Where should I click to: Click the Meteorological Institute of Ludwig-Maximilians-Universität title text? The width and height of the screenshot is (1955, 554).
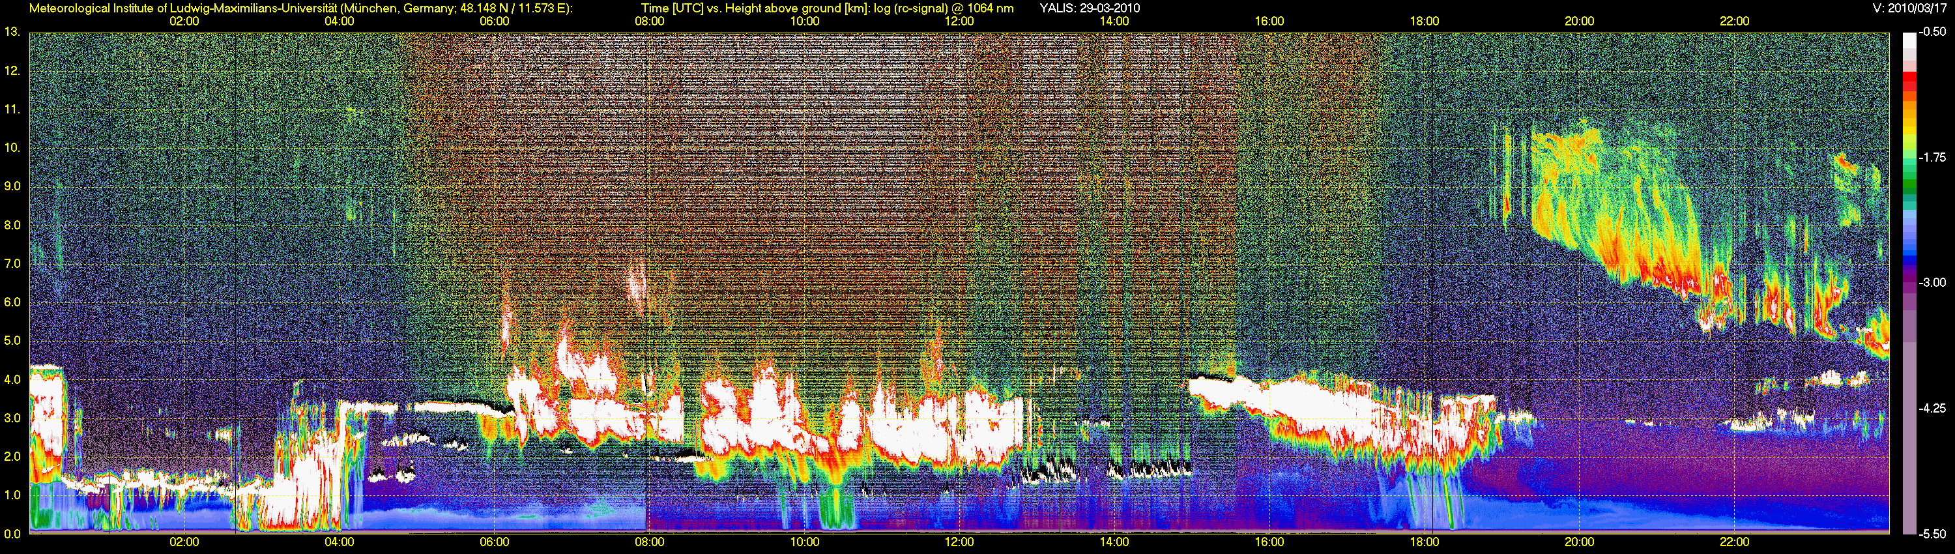183,8
